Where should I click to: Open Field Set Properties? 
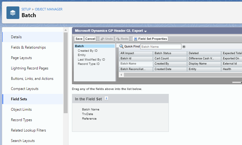150,39
